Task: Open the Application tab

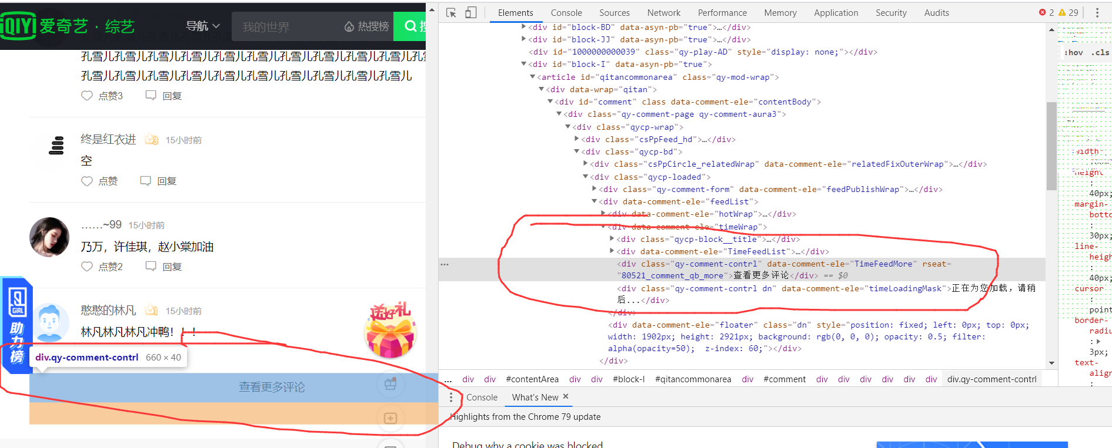Action: [836, 12]
